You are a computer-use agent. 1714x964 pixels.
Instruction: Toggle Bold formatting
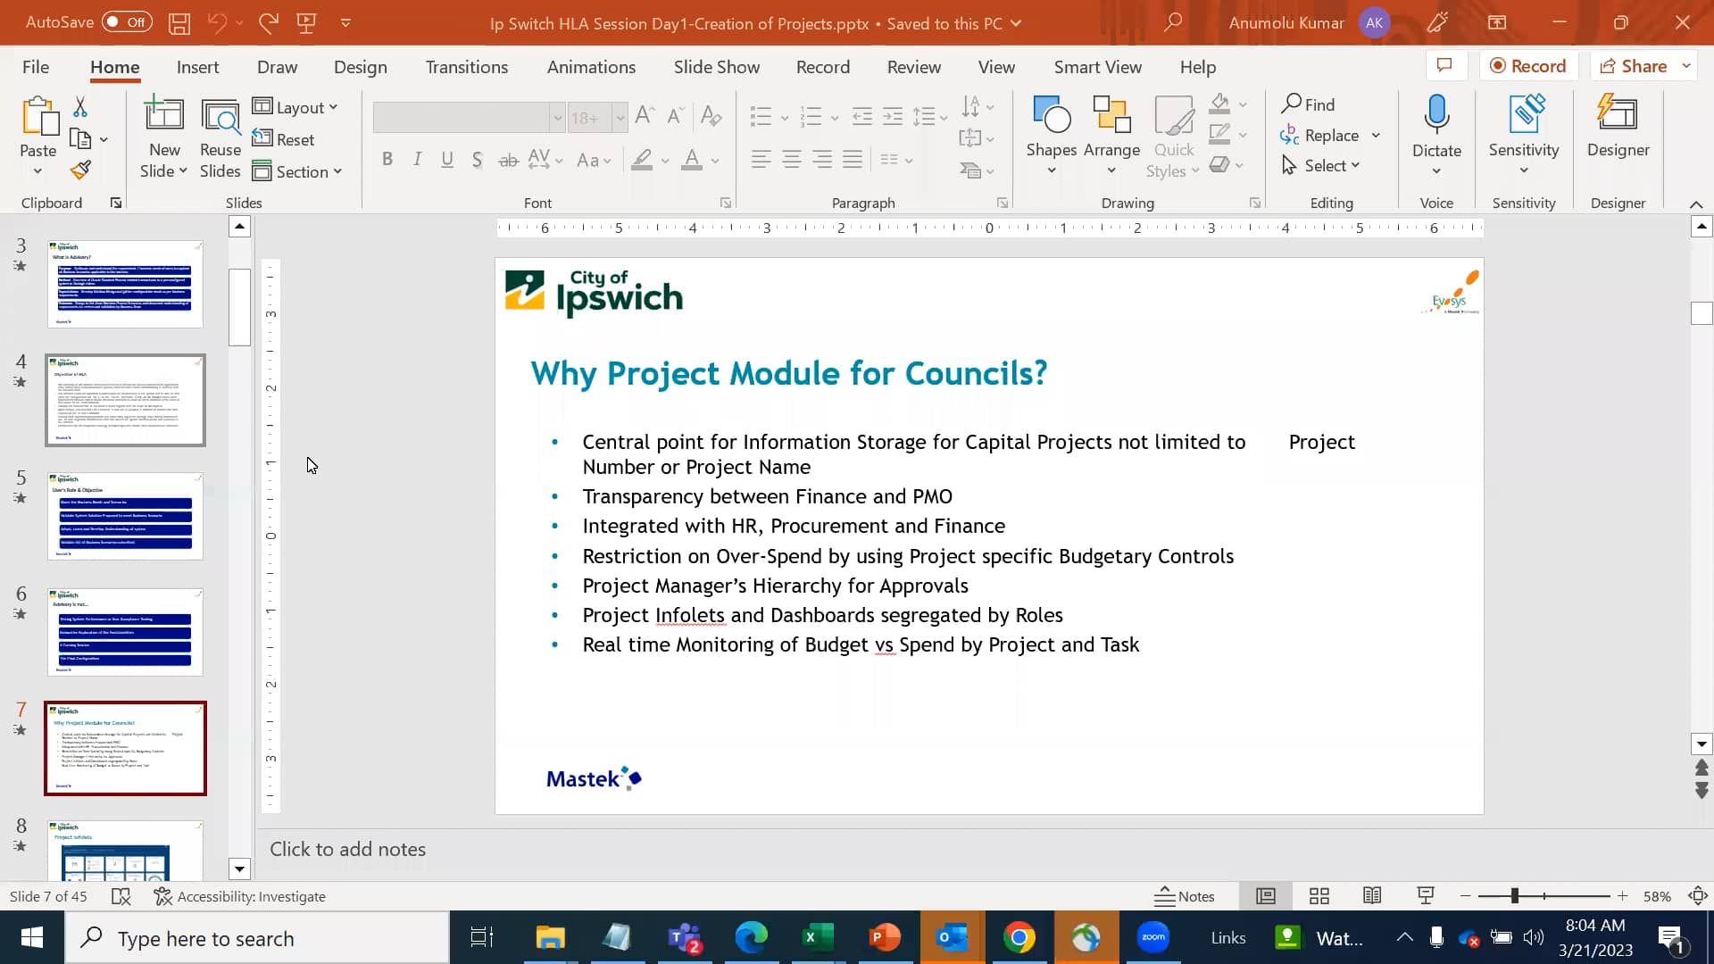tap(387, 160)
